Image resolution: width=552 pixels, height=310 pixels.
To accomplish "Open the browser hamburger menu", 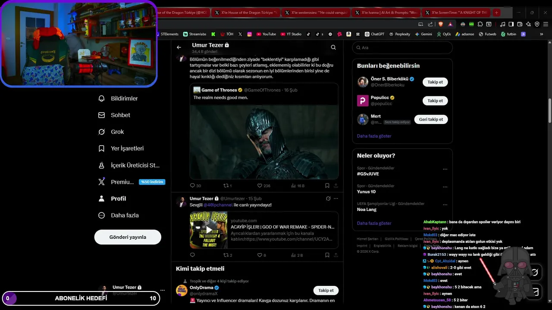I will point(545,24).
